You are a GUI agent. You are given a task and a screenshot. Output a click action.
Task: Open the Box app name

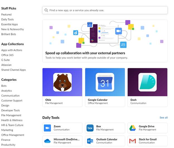tap(98, 126)
